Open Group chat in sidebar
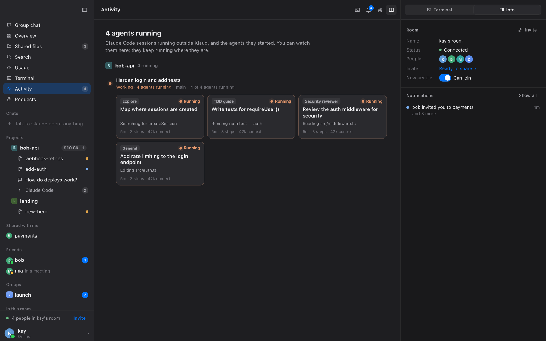 (47, 25)
